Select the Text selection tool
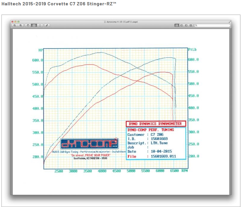Viewport: 241px width, 207px height. (x=34, y=25)
